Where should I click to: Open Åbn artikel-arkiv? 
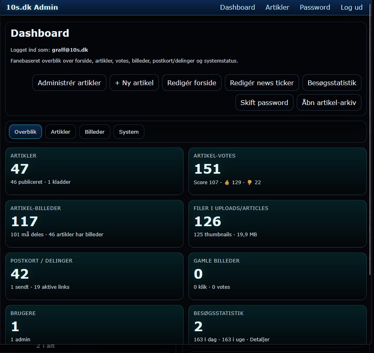click(x=329, y=103)
